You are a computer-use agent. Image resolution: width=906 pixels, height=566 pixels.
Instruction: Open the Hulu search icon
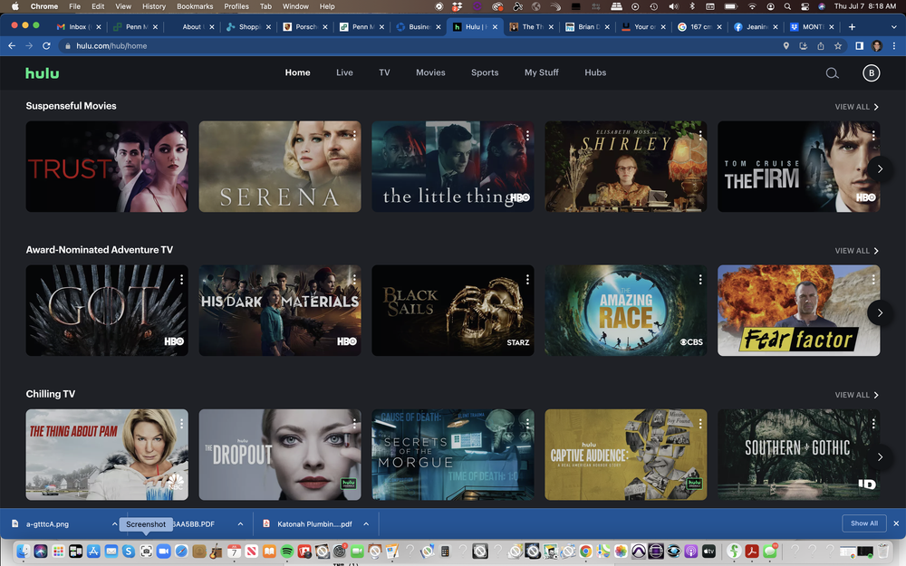832,72
